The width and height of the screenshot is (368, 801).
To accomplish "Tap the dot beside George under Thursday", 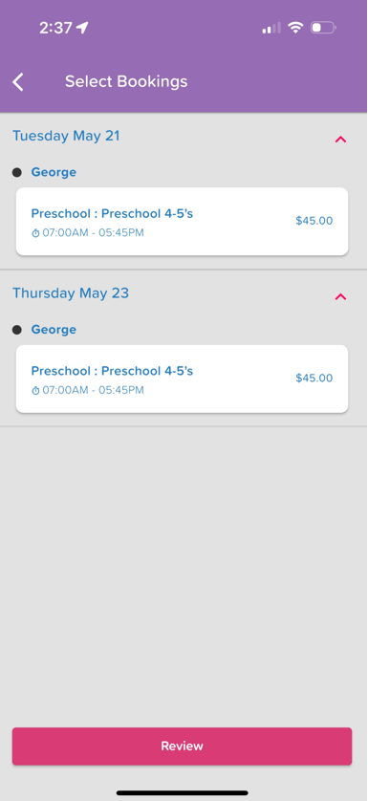I will 17,330.
